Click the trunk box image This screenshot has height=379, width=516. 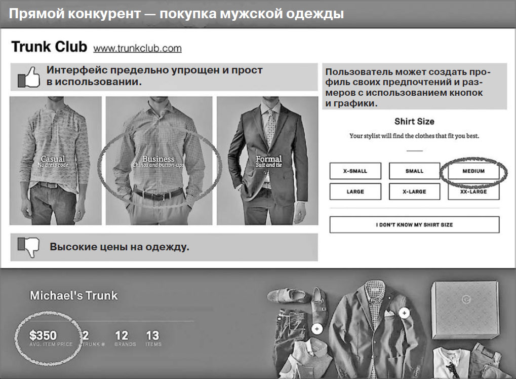(x=465, y=310)
